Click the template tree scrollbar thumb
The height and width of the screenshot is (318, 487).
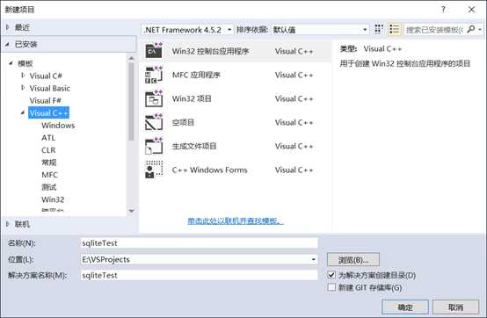(131, 102)
